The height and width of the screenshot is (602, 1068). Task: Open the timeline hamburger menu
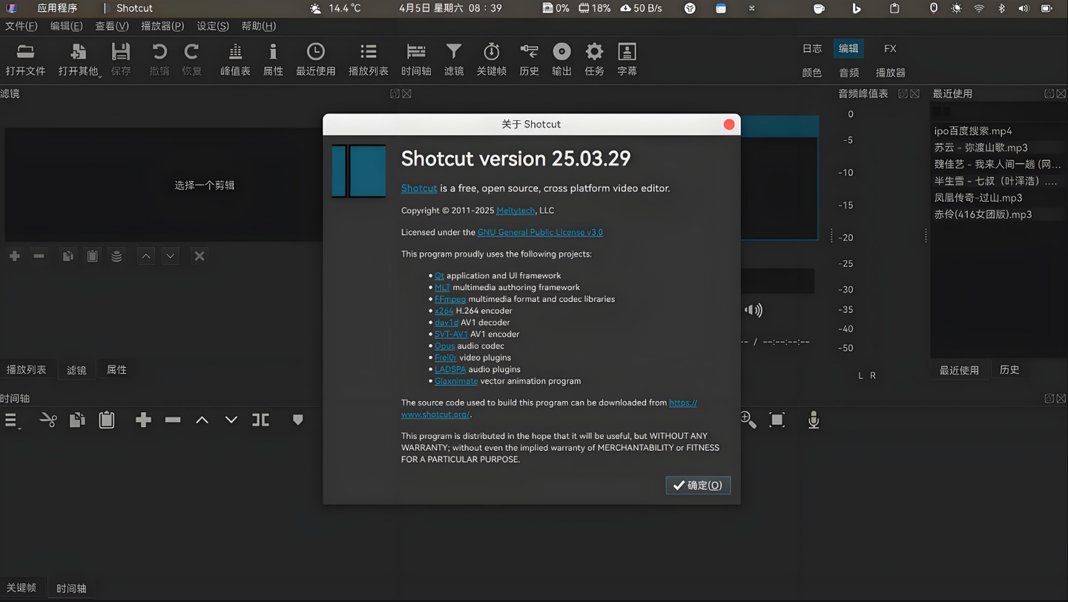click(12, 420)
